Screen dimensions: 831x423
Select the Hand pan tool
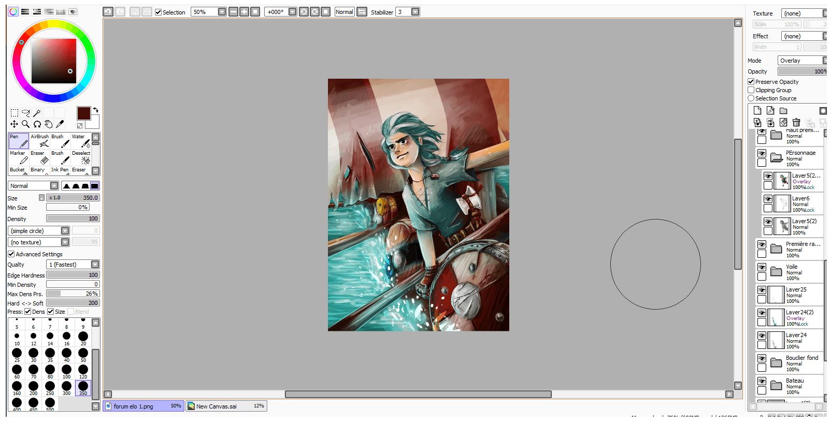(48, 124)
